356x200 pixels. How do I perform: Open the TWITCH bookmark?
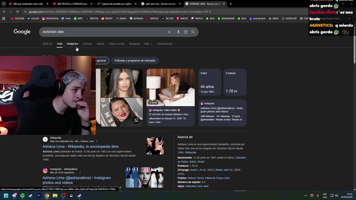pyautogui.click(x=197, y=19)
